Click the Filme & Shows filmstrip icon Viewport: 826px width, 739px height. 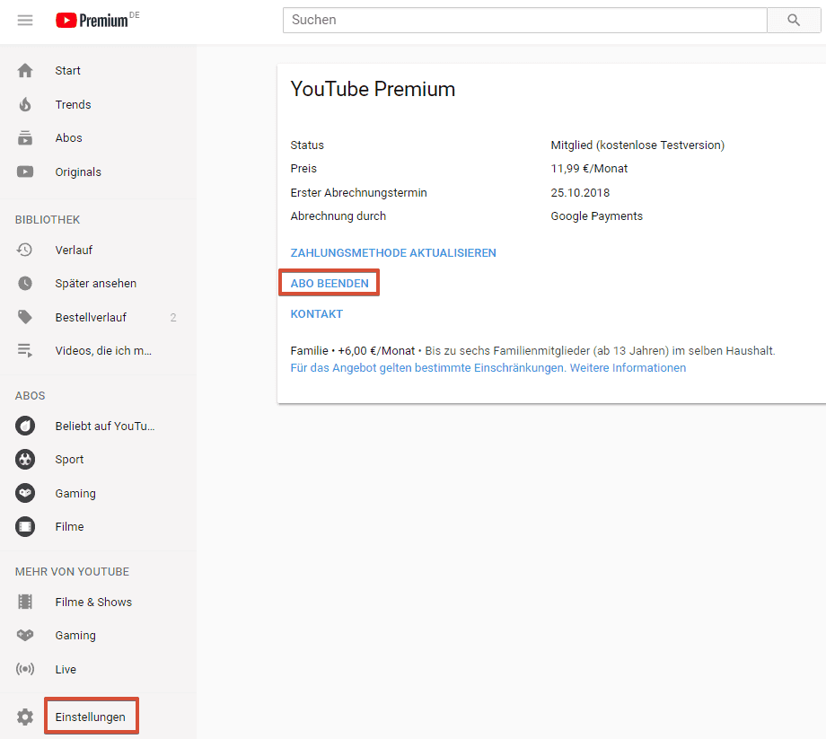25,602
